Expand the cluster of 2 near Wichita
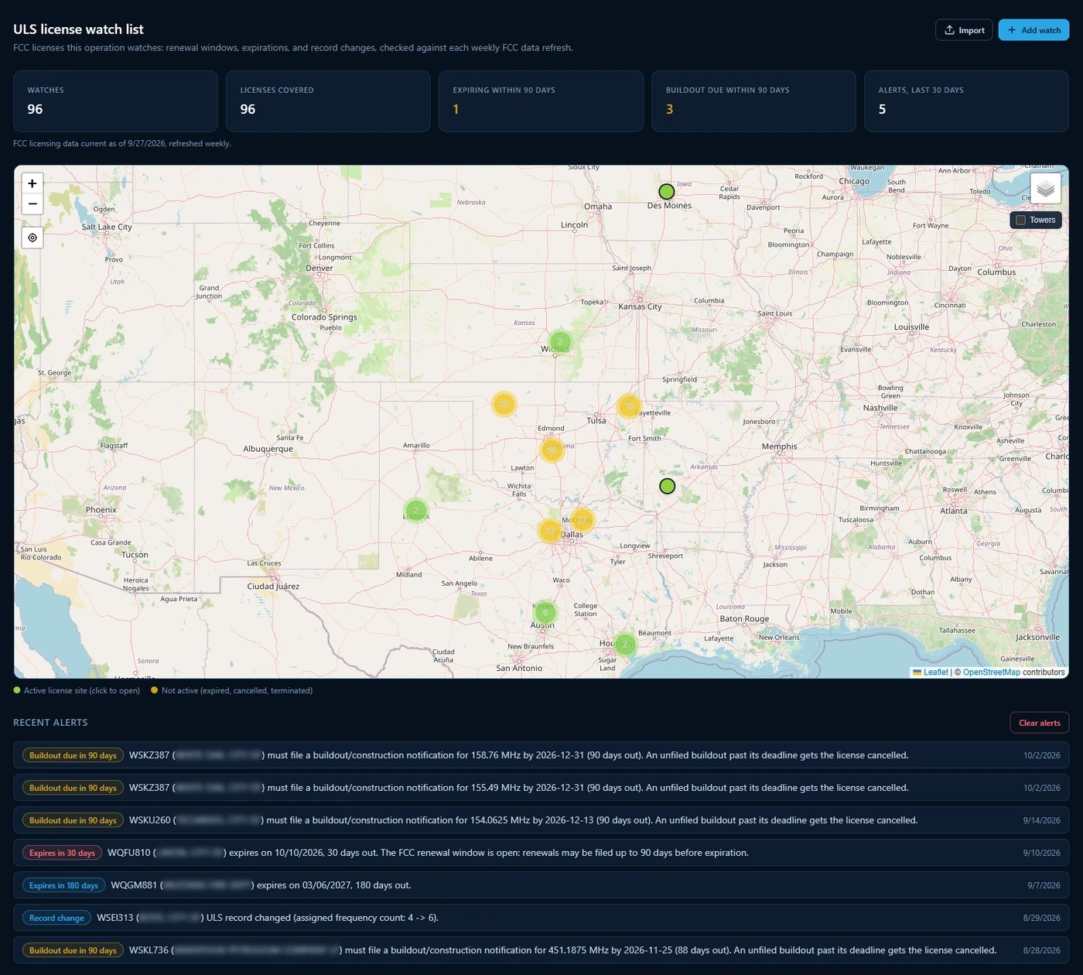 pos(560,341)
